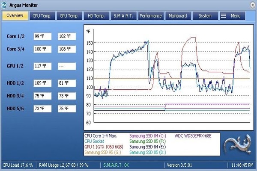Select the HD Temp. tab

[x=96, y=16]
